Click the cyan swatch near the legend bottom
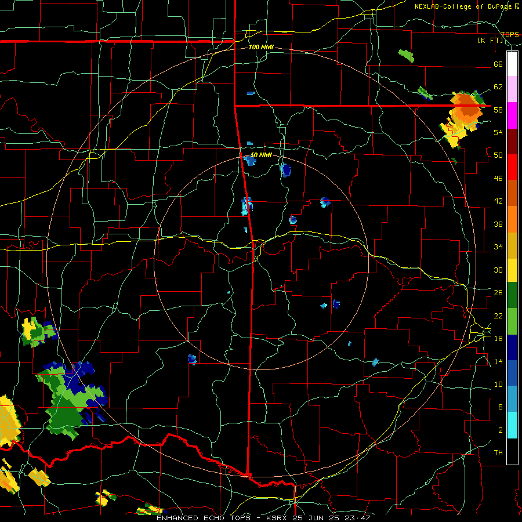Screen dimensions: 522x522 [512, 425]
